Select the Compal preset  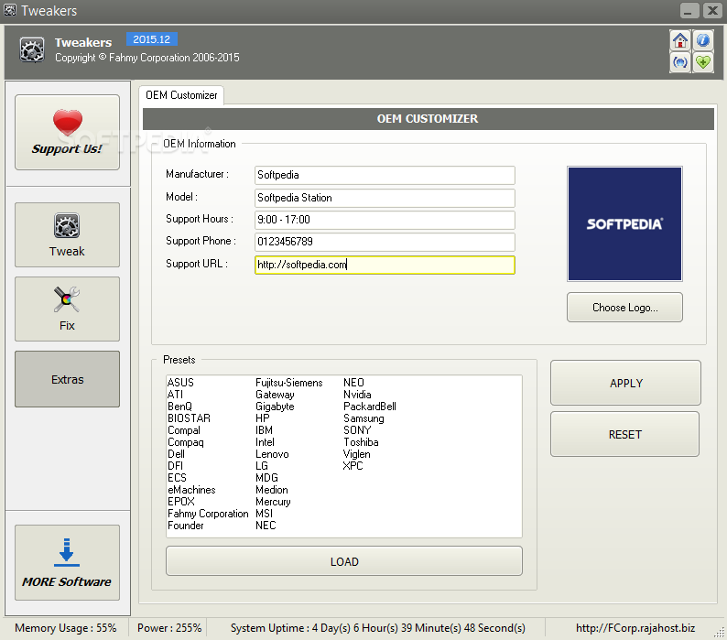tap(184, 430)
